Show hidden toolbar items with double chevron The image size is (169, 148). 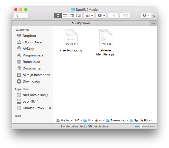click(x=153, y=16)
